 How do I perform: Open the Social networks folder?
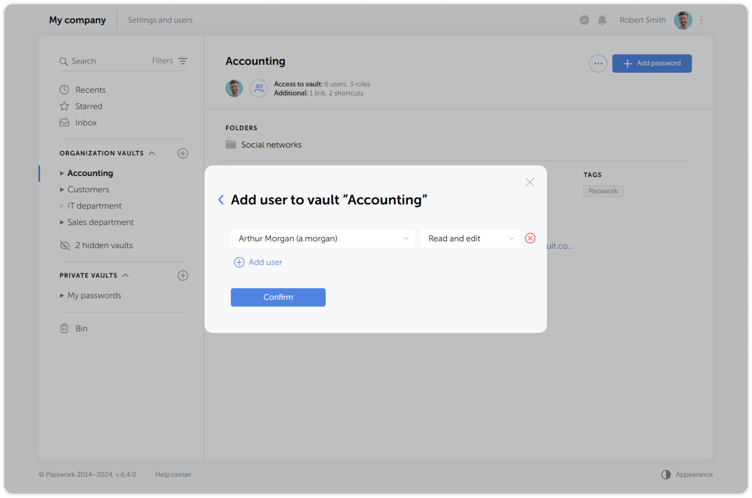pos(271,144)
